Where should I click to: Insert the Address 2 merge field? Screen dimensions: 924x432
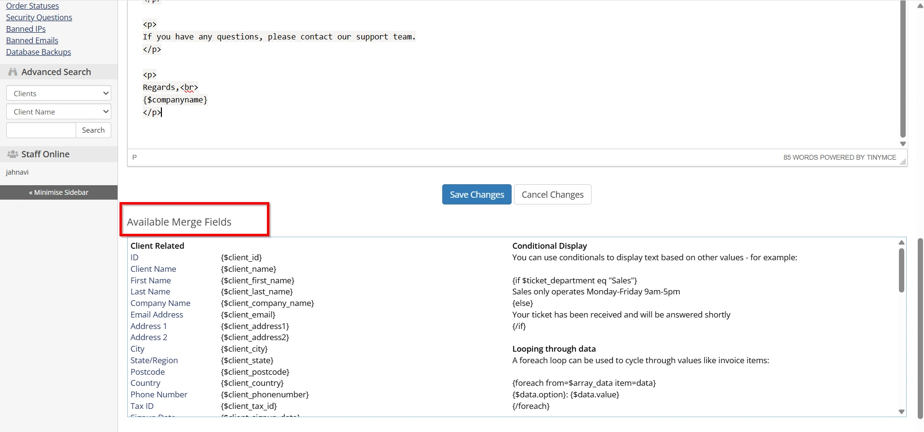tap(149, 337)
